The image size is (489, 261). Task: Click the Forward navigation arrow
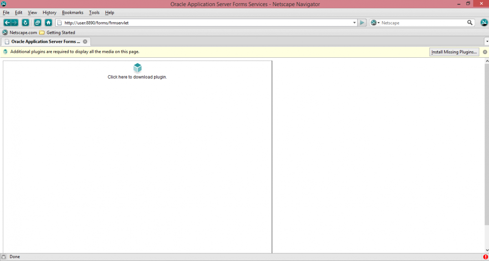pyautogui.click(x=15, y=23)
